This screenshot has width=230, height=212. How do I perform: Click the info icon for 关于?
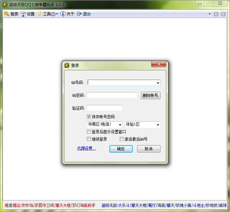(x=63, y=14)
